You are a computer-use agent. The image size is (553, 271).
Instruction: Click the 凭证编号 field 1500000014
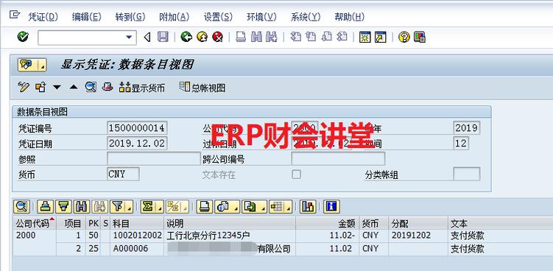coord(137,127)
